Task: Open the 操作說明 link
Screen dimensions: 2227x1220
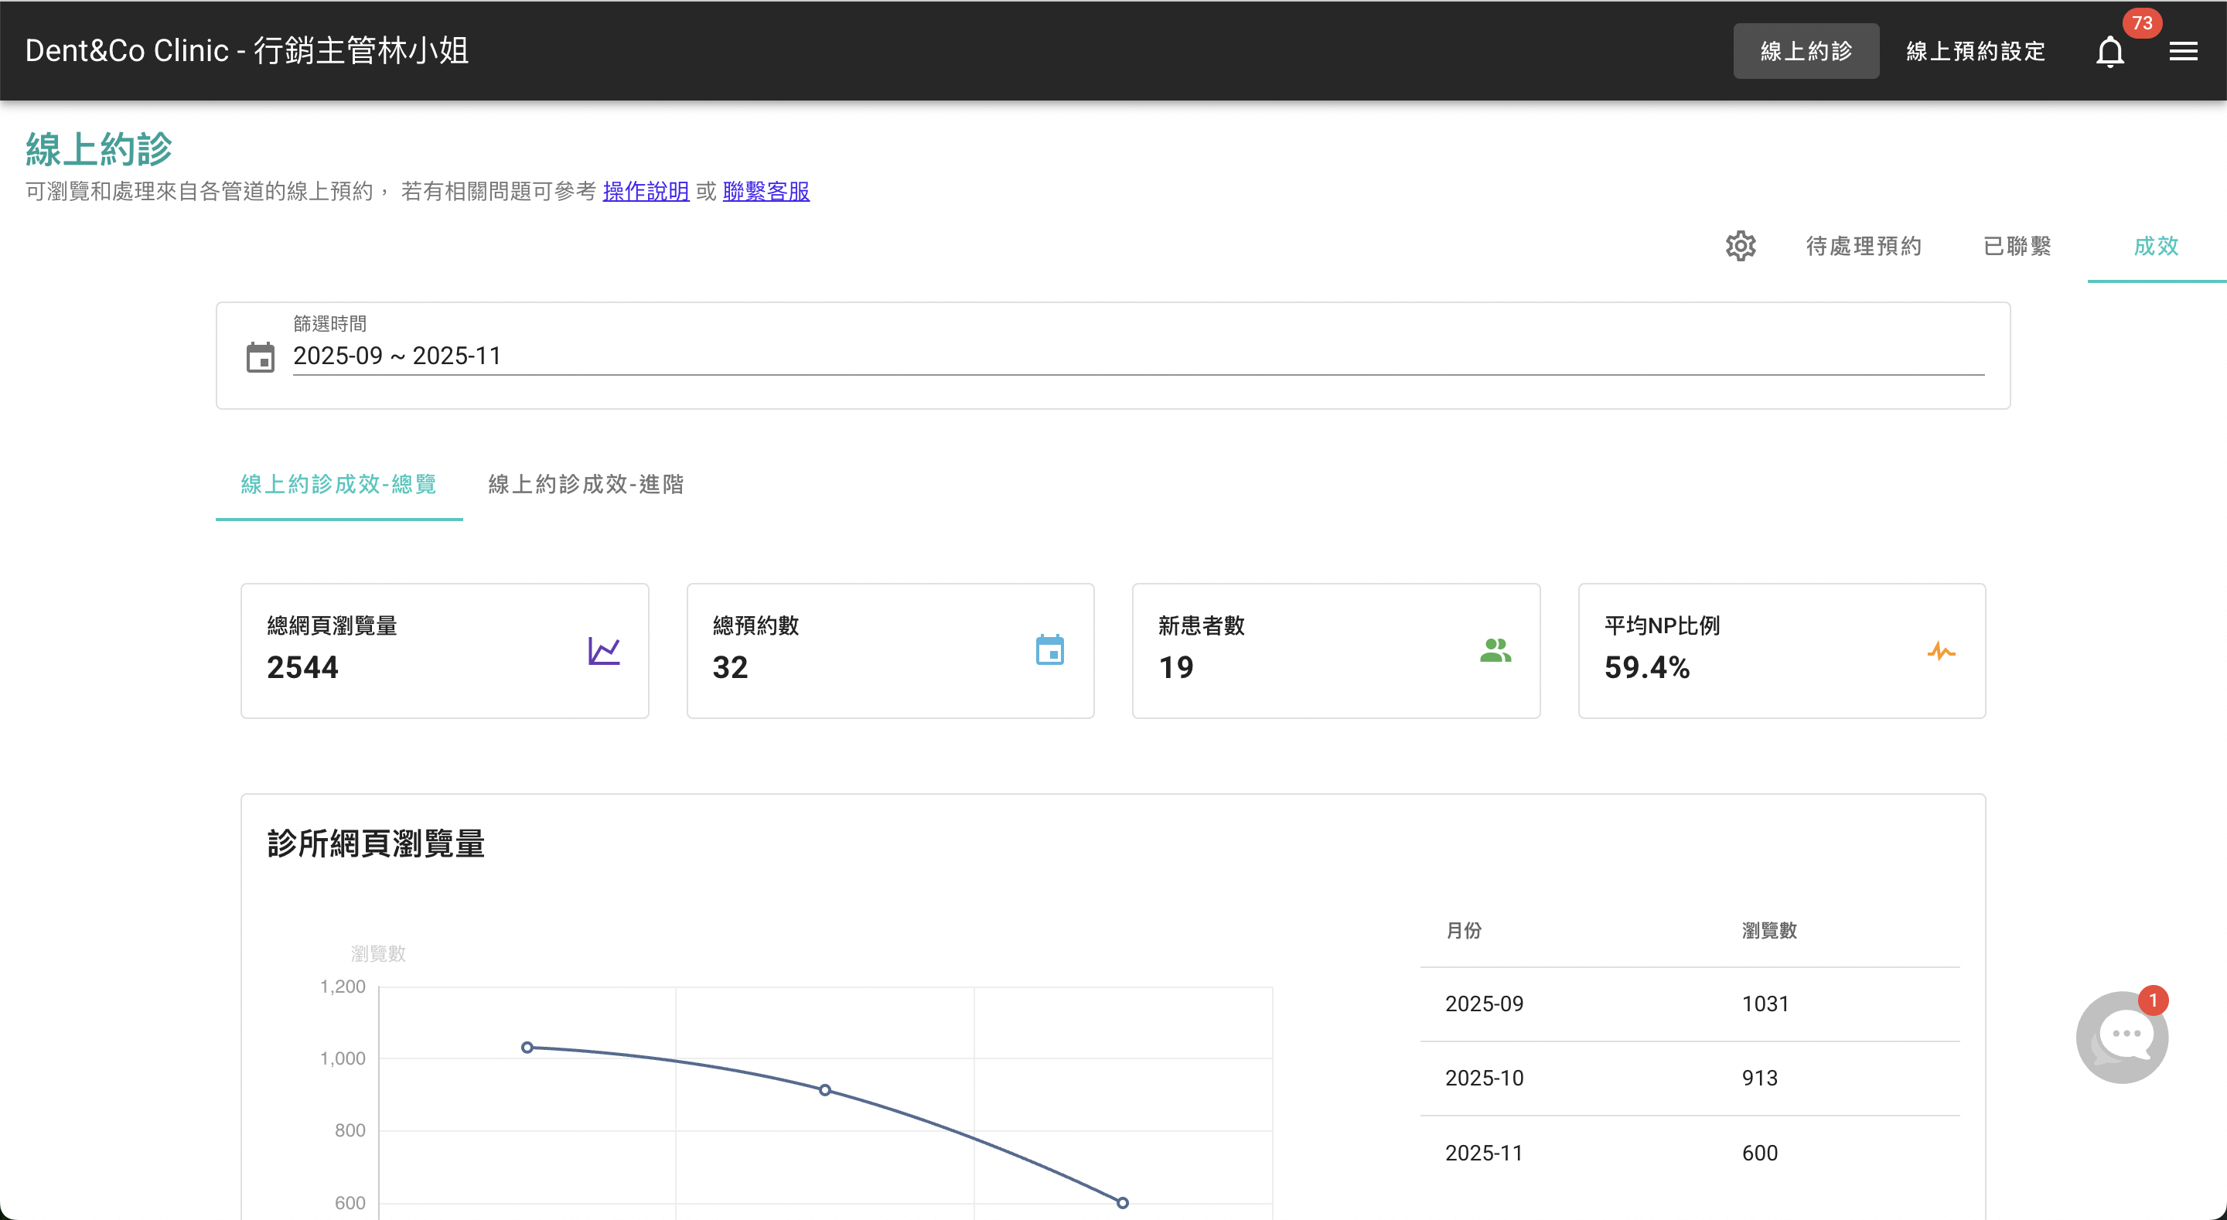Action: (x=646, y=191)
